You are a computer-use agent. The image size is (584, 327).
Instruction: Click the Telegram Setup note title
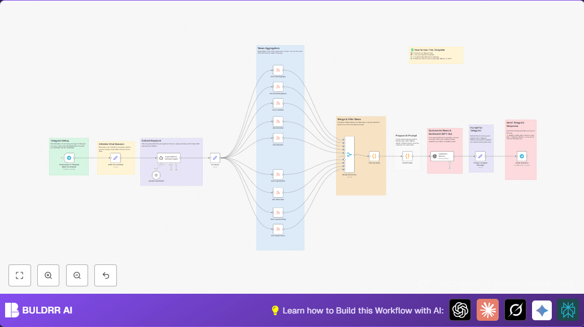pos(60,141)
